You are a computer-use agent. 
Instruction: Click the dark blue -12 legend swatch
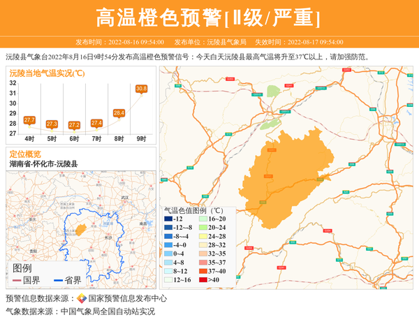168,219
